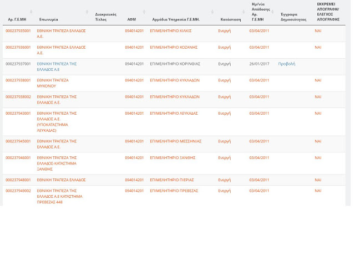The image size is (355, 256).
Task: Sort by Αρ. Γ.Ε.ΜΗ column arrows
Action: tap(31, 12)
